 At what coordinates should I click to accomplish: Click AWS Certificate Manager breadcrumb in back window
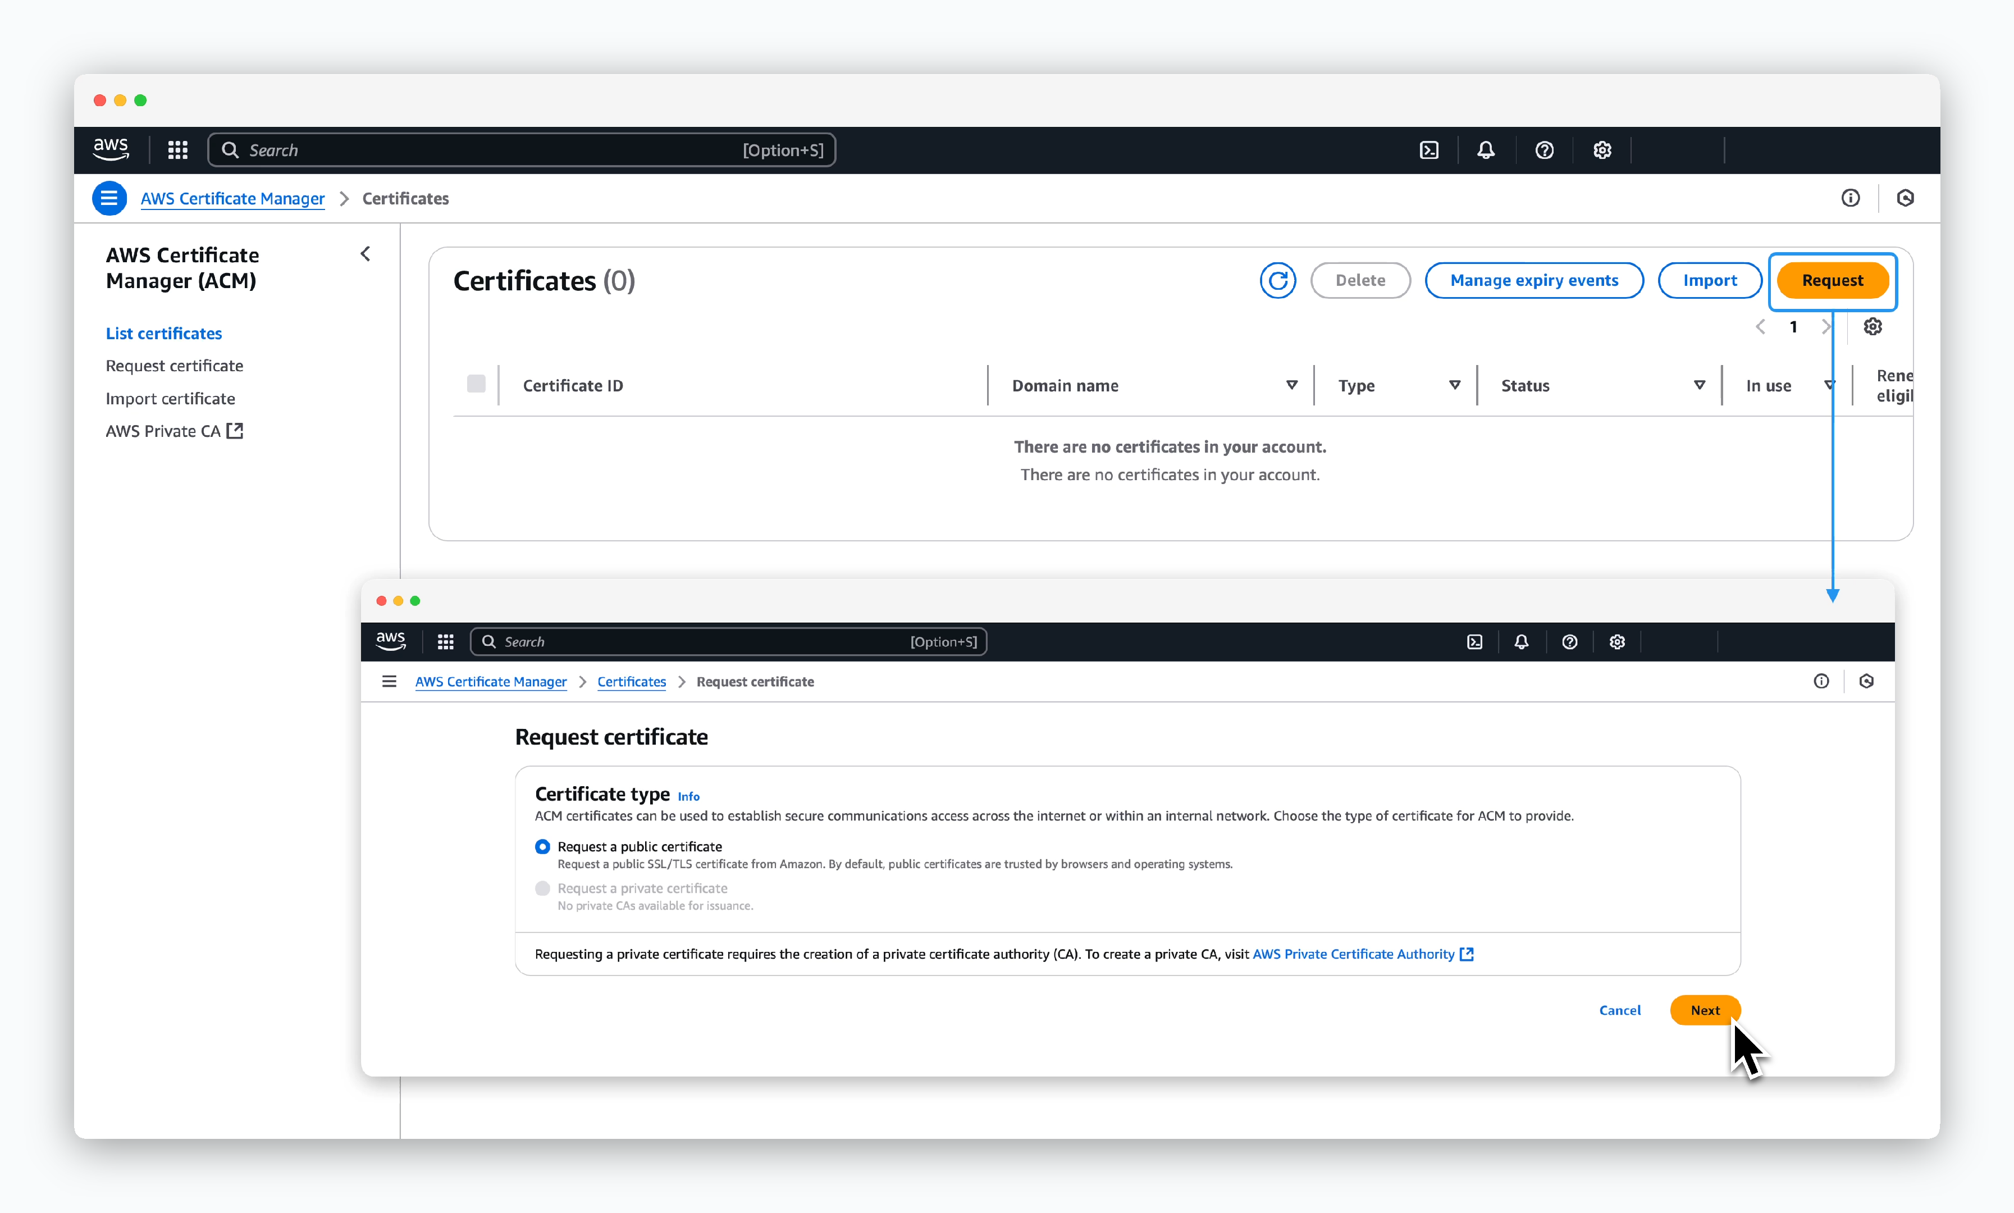coord(232,198)
